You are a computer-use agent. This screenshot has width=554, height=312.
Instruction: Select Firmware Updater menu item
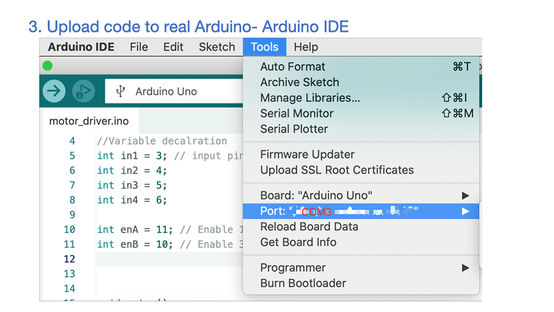[x=361, y=154]
